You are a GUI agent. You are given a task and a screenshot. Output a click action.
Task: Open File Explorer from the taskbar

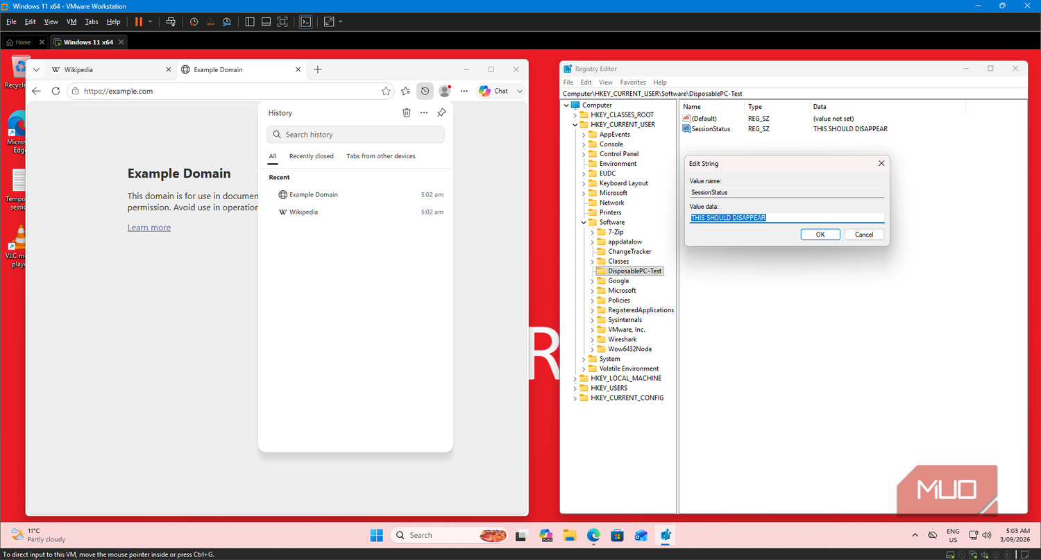tap(570, 535)
